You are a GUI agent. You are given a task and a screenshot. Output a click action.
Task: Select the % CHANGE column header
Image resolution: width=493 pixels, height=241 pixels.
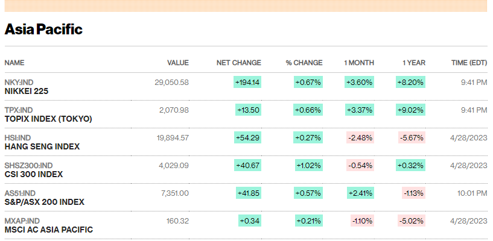coord(304,63)
